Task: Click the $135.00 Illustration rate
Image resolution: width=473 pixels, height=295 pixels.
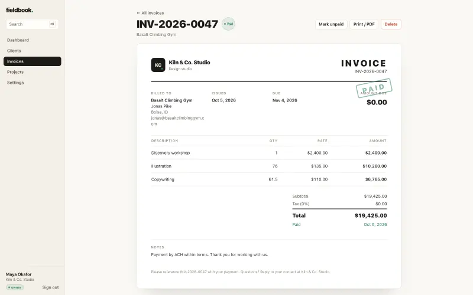Action: pos(319,166)
